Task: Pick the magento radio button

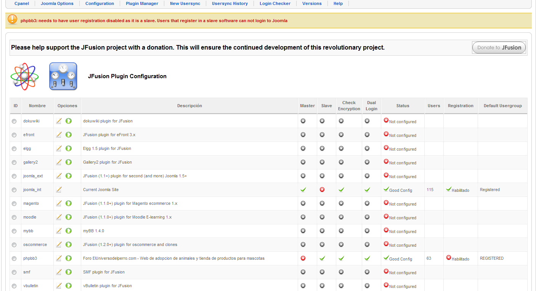Action: (x=14, y=204)
